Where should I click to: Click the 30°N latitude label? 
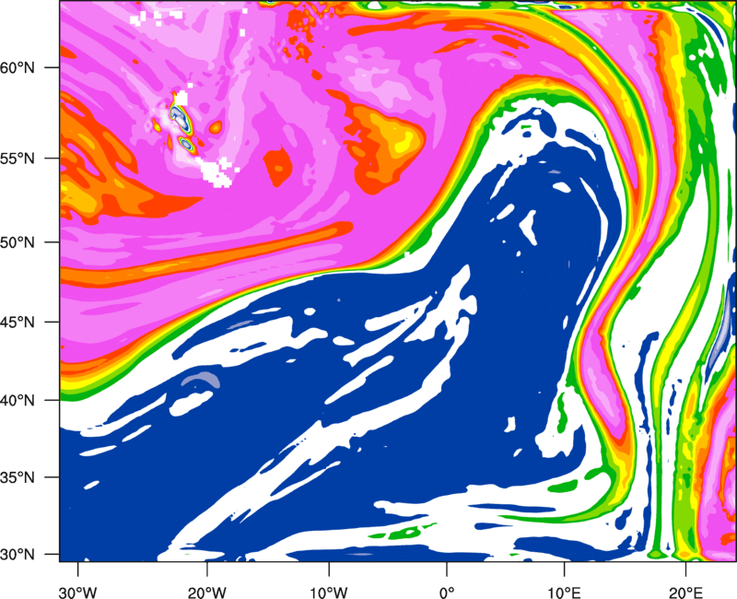[18, 555]
